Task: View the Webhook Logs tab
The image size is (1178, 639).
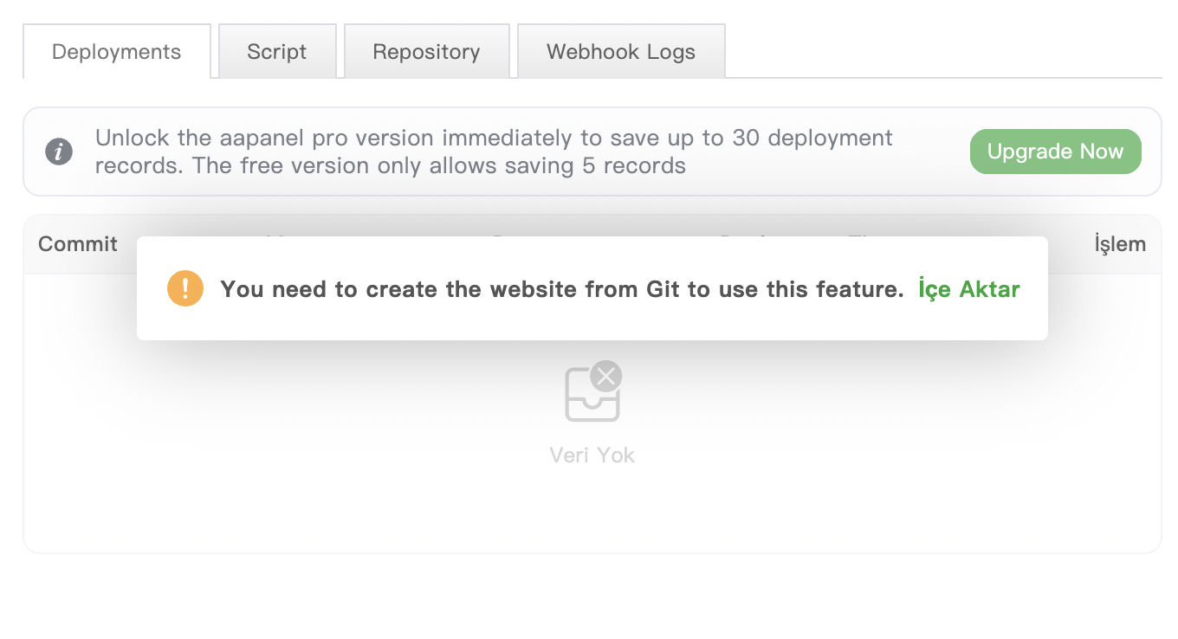Action: 621,52
